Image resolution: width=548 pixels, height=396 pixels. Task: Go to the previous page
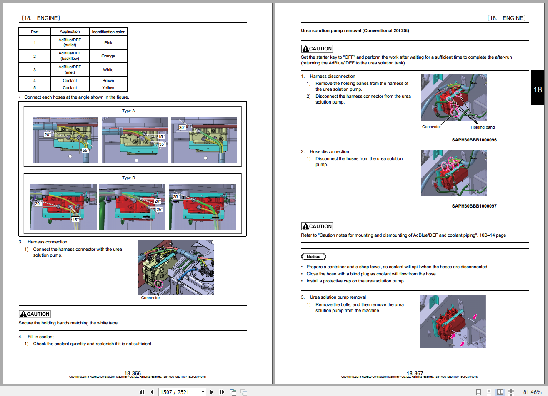(152, 392)
